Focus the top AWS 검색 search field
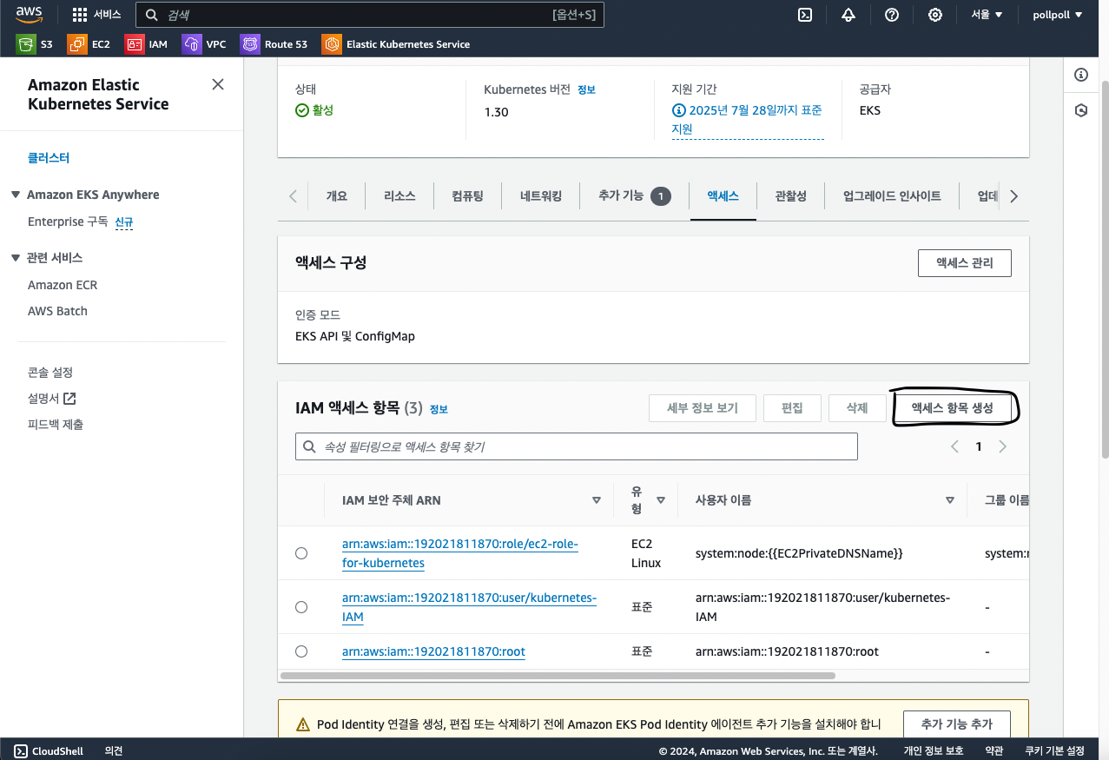 tap(371, 15)
